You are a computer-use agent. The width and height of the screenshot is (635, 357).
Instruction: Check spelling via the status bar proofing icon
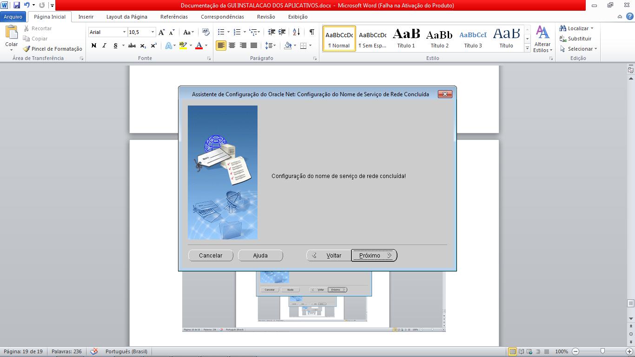coord(95,351)
